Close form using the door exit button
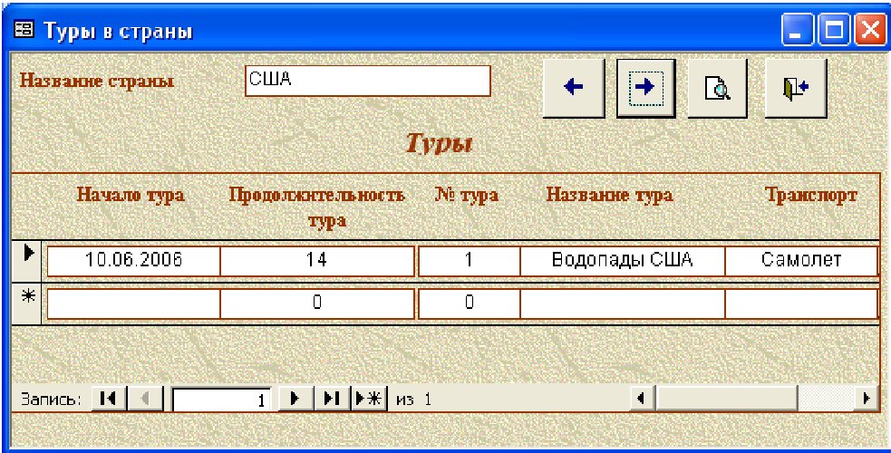891x453 pixels. pos(796,88)
